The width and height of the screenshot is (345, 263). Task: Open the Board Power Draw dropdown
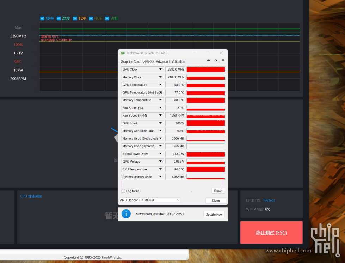click(x=160, y=154)
